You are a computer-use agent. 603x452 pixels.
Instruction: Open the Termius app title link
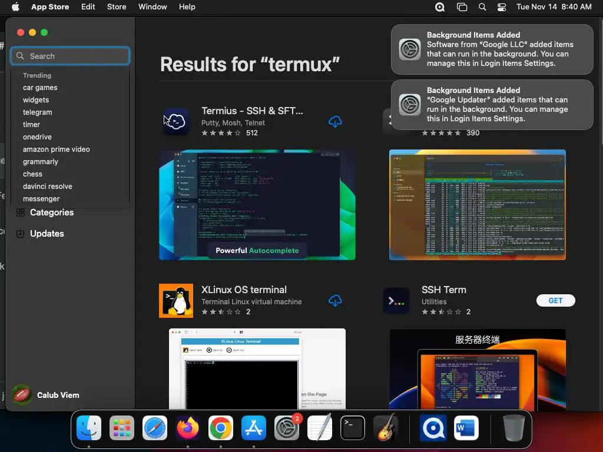coord(252,111)
